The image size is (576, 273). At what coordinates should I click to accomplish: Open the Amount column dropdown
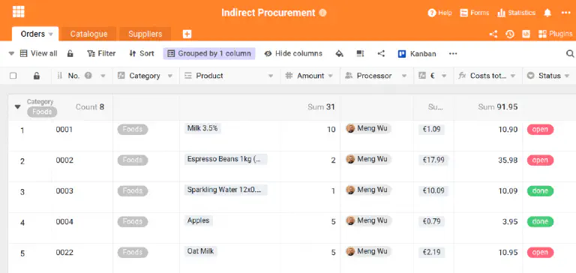(x=330, y=76)
